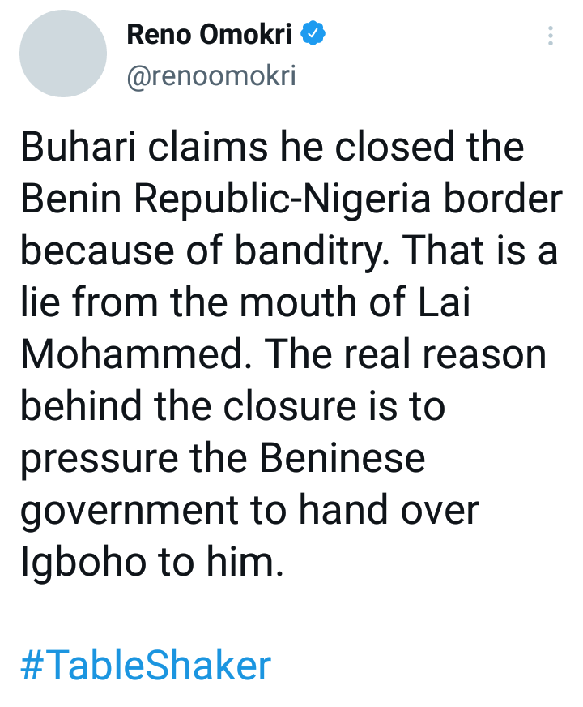
Task: Open the #TableShaker hashtag
Action: pos(146,665)
